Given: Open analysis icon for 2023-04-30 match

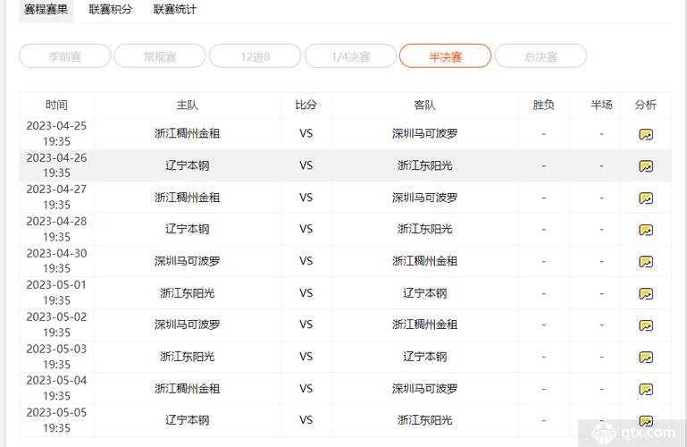Looking at the screenshot, I should click(645, 262).
